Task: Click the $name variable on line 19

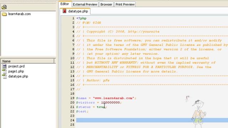Action: coord(81,98)
